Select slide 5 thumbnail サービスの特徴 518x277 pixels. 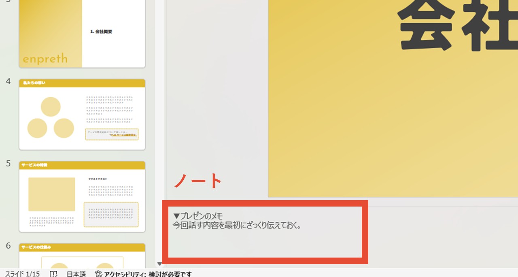coord(82,196)
